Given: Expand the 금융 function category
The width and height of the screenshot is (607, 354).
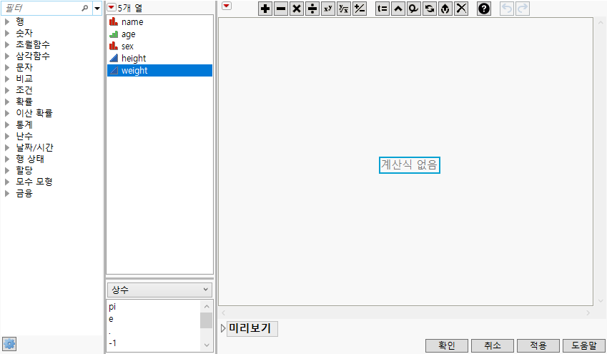Looking at the screenshot, I should 7,193.
